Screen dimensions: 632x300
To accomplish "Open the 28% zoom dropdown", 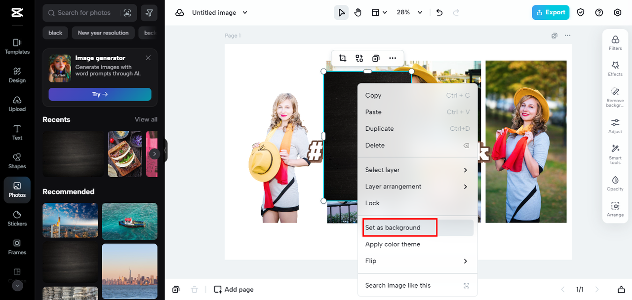I will pos(409,13).
